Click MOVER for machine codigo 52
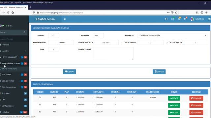The image size is (211, 118). pos(174,112)
